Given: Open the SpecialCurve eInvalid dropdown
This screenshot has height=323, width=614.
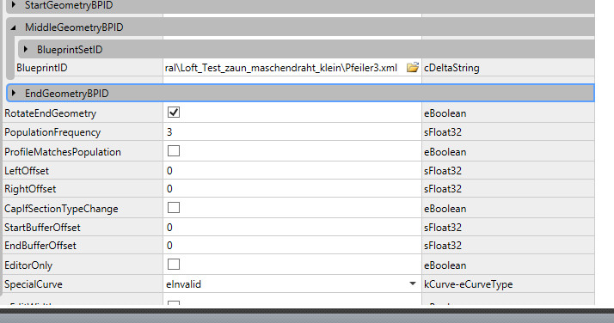Looking at the screenshot, I should click(412, 283).
